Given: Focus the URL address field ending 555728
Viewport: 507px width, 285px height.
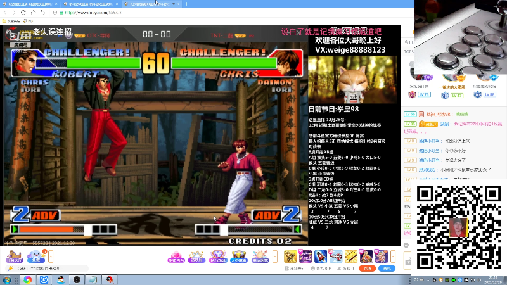Looking at the screenshot, I should (x=93, y=13).
